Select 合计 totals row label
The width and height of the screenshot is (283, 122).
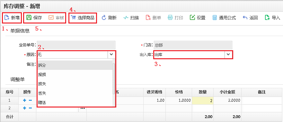[x=9, y=117]
